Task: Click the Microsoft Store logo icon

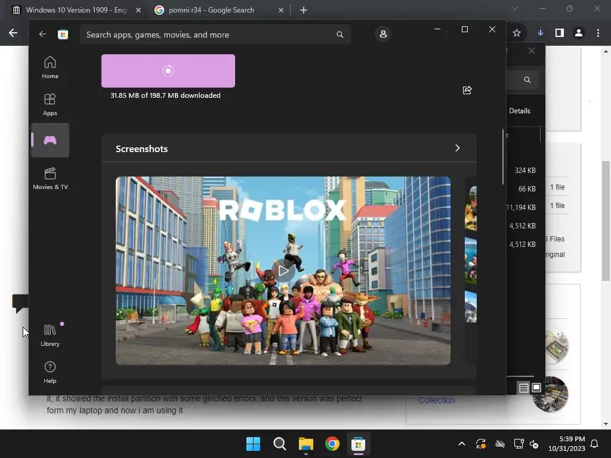Action: (63, 34)
